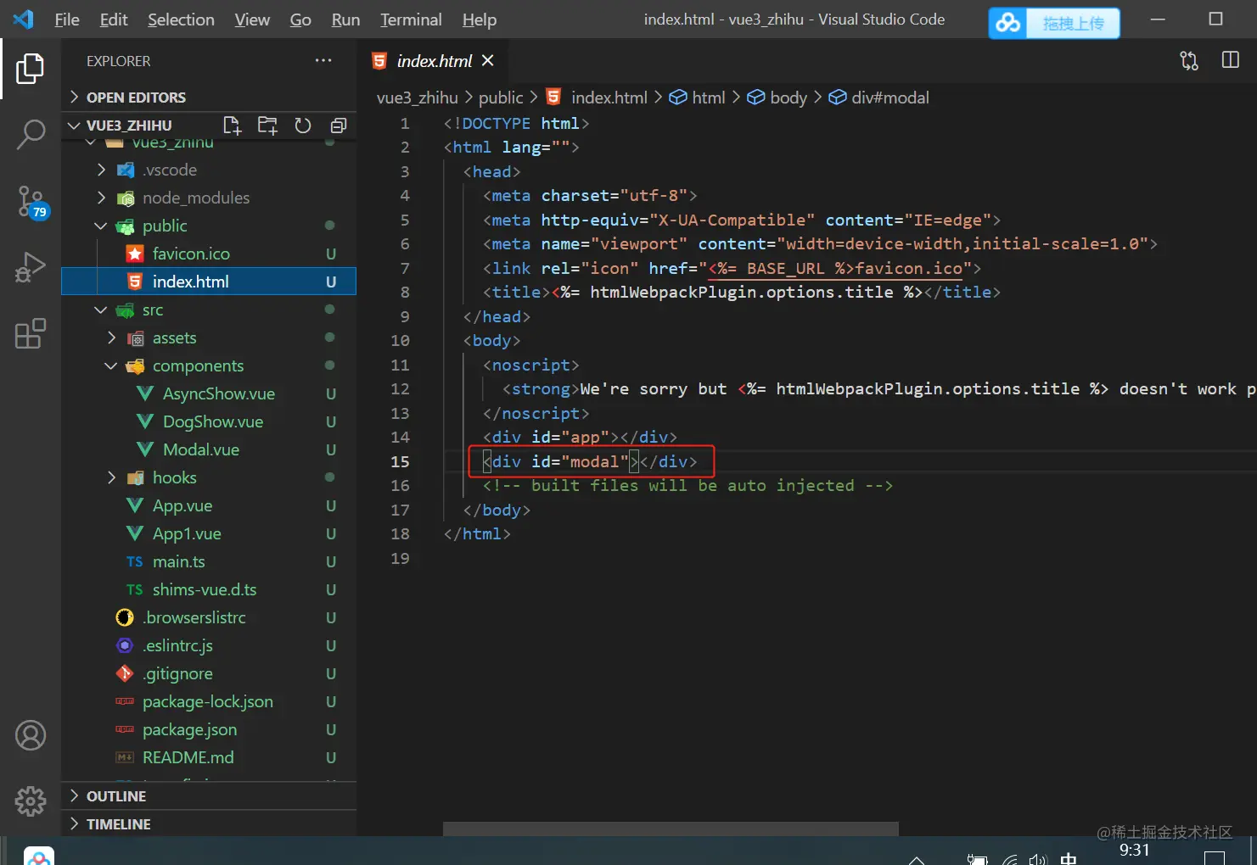Open the View menu
Image resolution: width=1257 pixels, height=865 pixels.
pyautogui.click(x=252, y=20)
